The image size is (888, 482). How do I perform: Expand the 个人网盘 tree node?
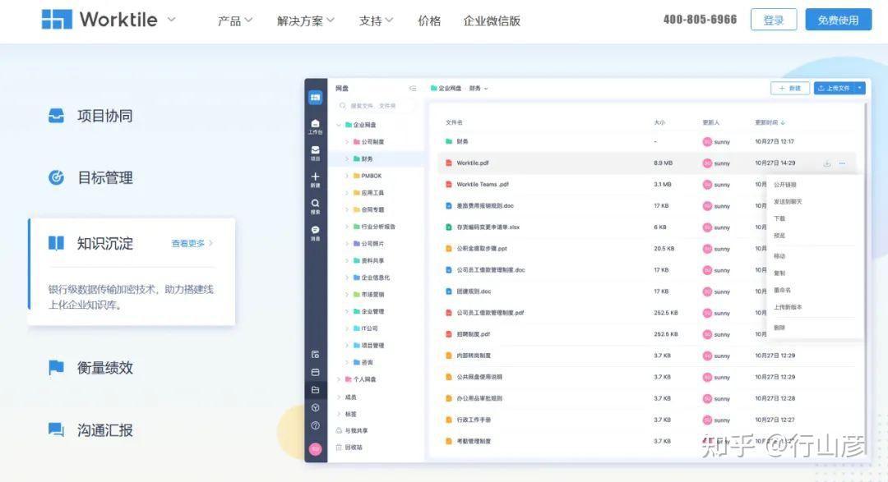click(x=340, y=378)
